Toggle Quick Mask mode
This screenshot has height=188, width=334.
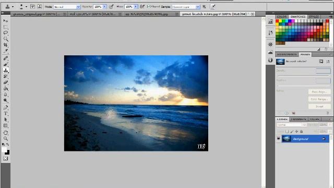6,158
